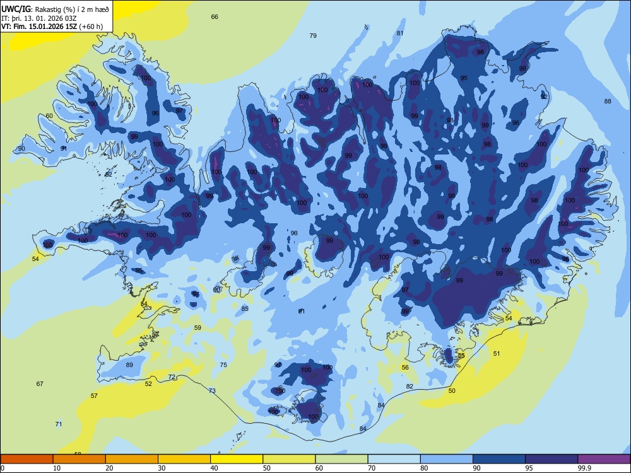Click the amber 30–40 legend color block
631x473 pixels.
click(x=184, y=459)
